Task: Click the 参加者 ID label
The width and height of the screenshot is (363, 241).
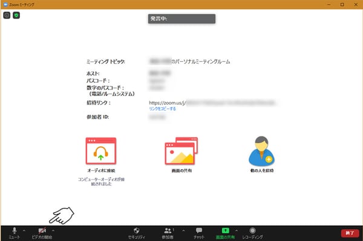Action: 97,117
